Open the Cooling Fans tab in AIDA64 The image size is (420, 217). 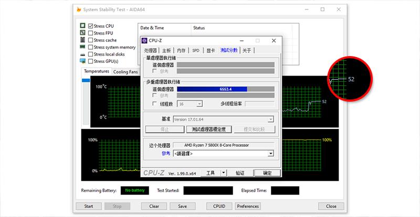tap(125, 72)
